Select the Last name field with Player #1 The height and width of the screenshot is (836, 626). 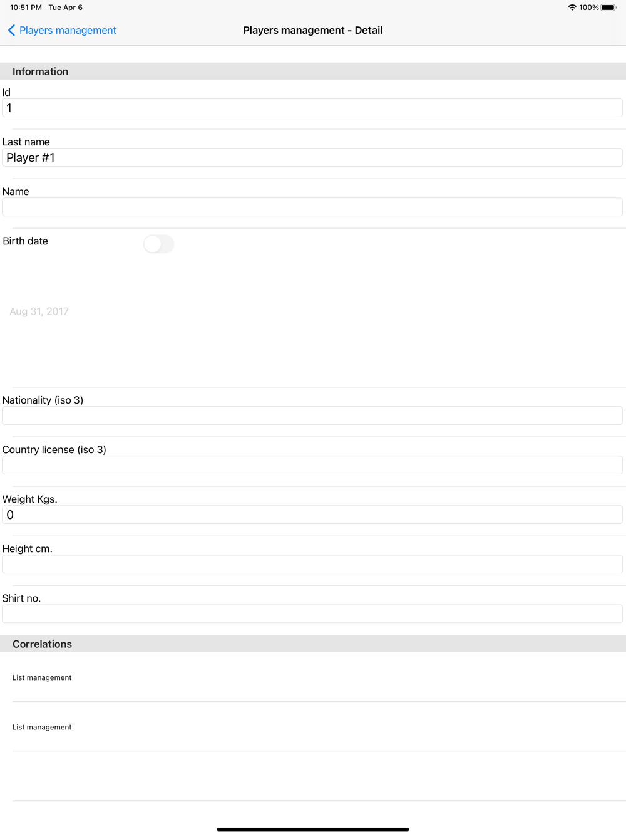312,157
